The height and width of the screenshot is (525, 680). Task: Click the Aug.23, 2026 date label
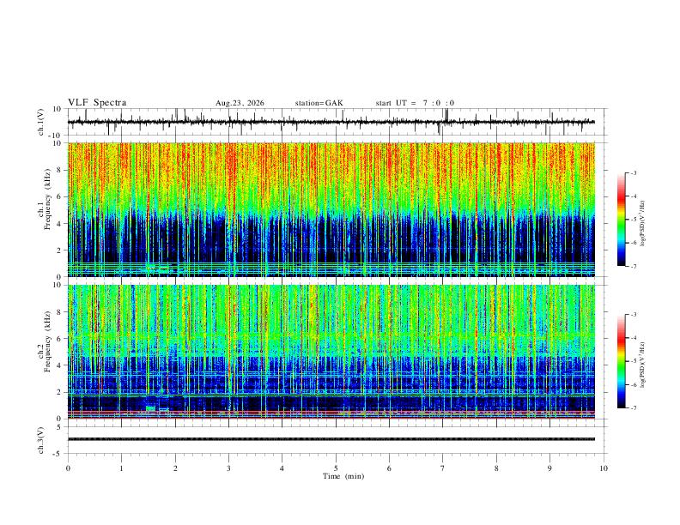(x=240, y=103)
